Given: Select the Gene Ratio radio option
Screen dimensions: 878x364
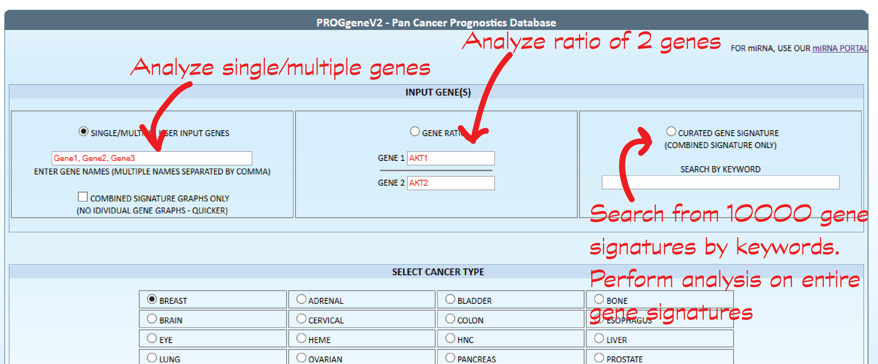Looking at the screenshot, I should [x=414, y=131].
